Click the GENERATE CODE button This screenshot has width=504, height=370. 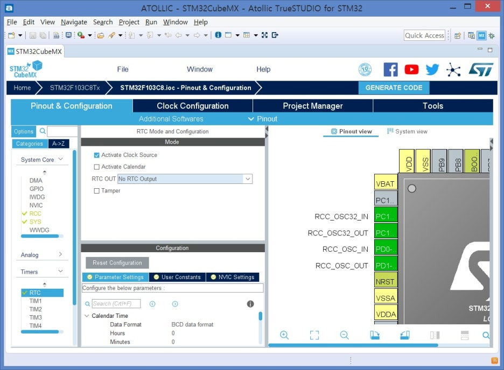tap(394, 88)
